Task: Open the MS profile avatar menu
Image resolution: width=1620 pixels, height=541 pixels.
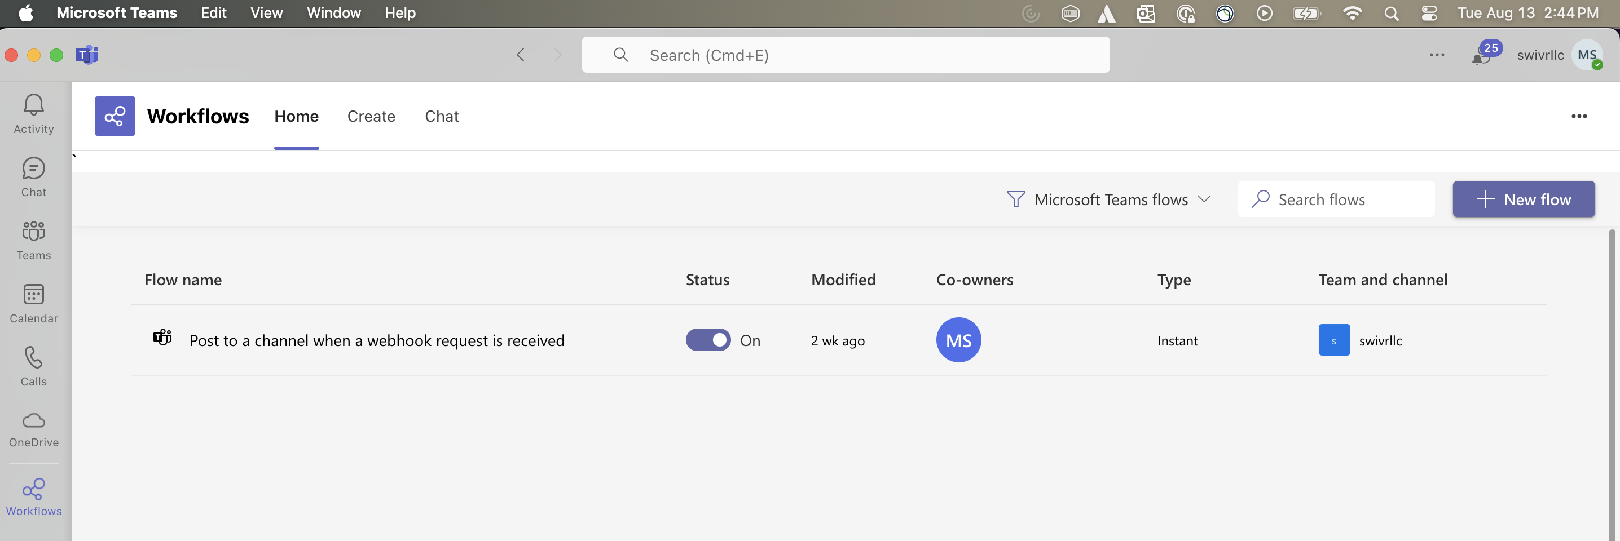Action: point(1587,55)
